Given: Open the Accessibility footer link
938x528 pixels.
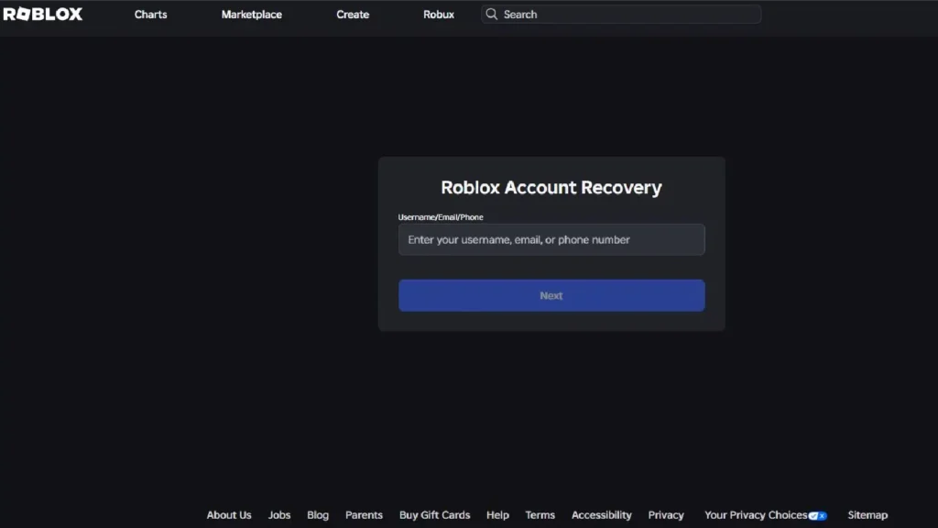Looking at the screenshot, I should pos(602,515).
